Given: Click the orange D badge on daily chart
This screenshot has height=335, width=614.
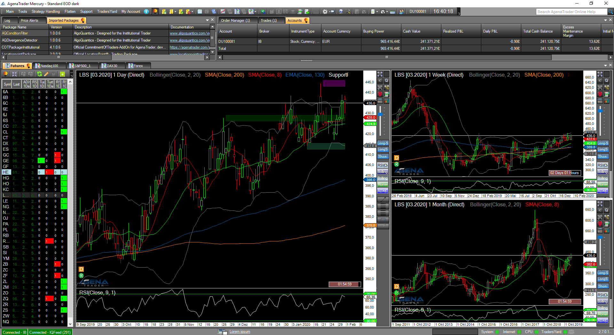Looking at the screenshot, I should [81, 269].
